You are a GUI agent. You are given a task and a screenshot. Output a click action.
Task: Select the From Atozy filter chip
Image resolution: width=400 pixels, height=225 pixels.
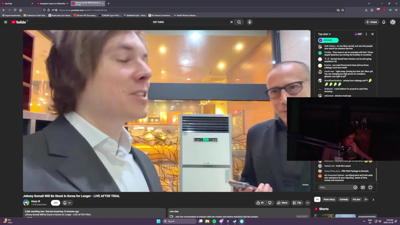(329, 199)
